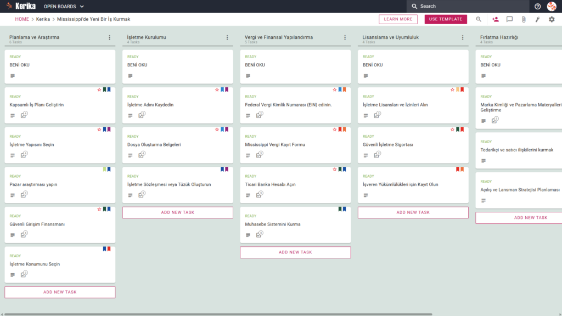This screenshot has height=316, width=562.
Task: Toggle star on Federal Vergi Kimlik Numarası card
Action: pos(334,89)
